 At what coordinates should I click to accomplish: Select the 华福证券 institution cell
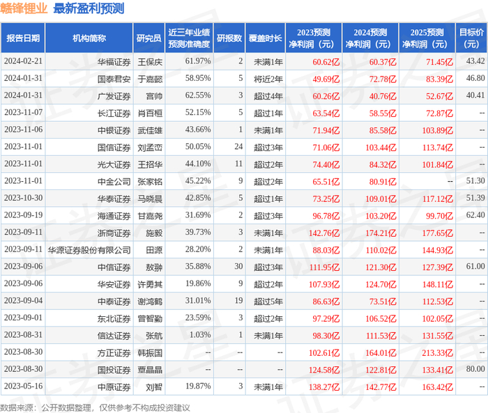click(x=114, y=62)
